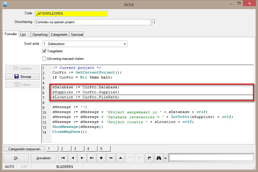
Task: Click category button 5
Action: [x=105, y=149]
